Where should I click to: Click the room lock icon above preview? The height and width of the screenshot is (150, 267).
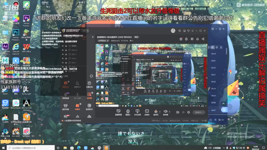186,39
